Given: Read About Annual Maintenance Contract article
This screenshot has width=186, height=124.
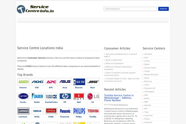Looking at the screenshot, I should [x=121, y=55].
